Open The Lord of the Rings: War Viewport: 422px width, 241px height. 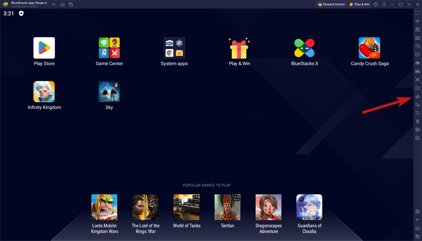click(x=145, y=207)
